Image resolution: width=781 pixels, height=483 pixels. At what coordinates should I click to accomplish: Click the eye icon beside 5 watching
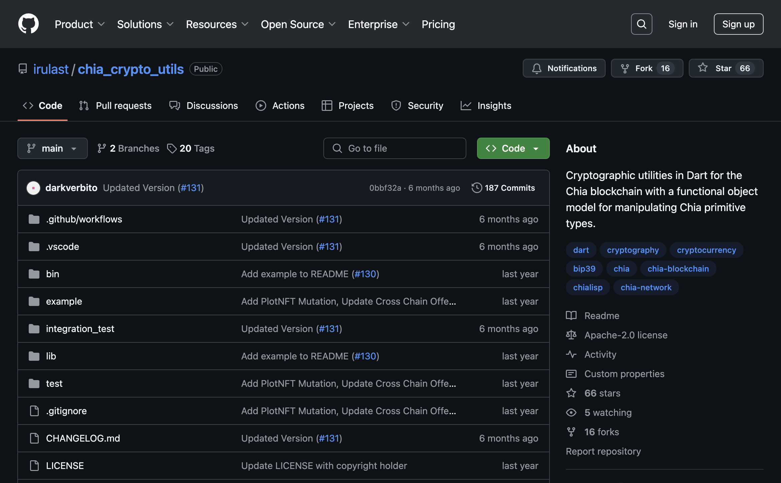(571, 413)
